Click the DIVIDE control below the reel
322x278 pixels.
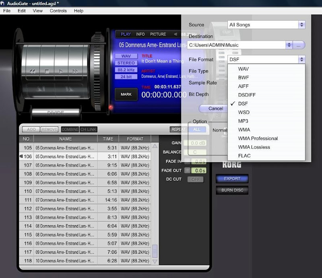tap(56, 112)
